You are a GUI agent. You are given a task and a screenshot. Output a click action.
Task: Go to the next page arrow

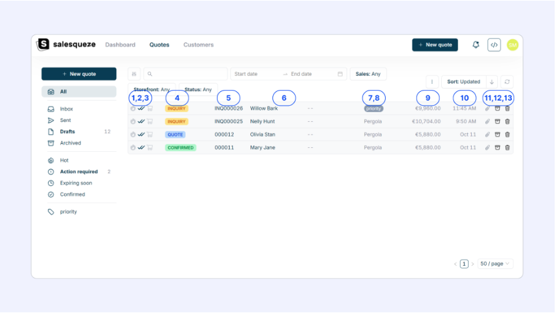[x=473, y=264]
